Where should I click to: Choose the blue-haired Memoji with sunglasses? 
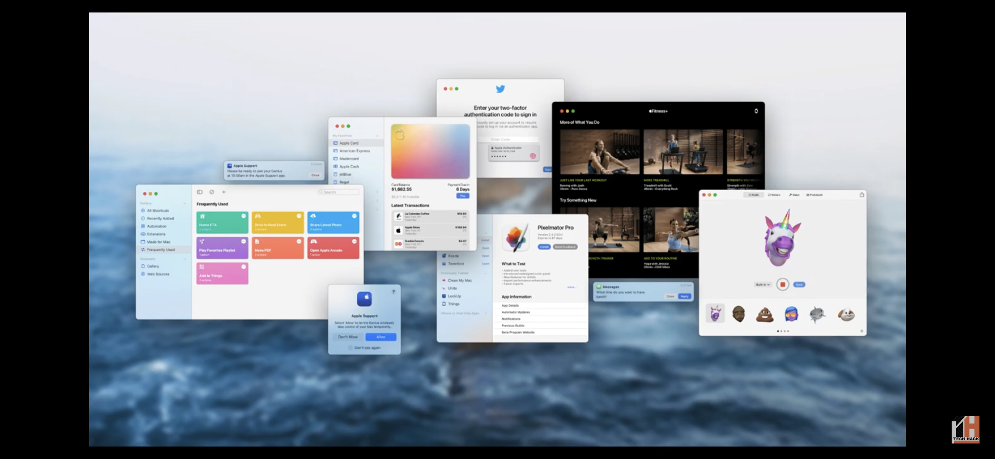click(x=791, y=314)
